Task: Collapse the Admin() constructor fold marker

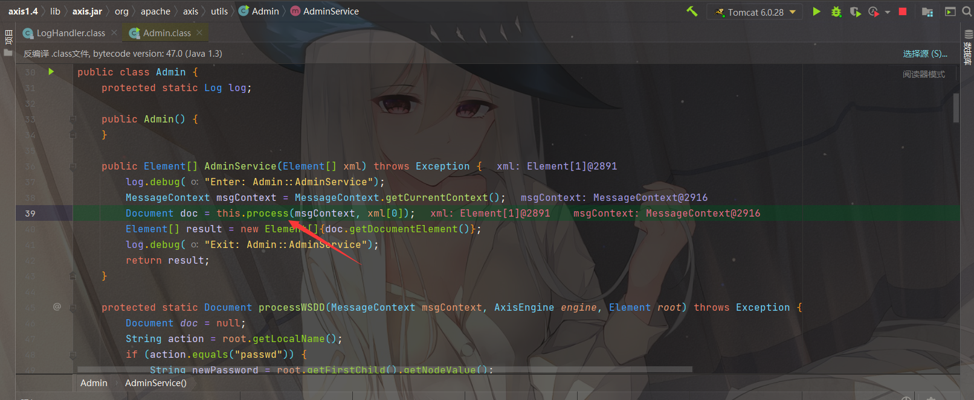Action: click(x=73, y=119)
